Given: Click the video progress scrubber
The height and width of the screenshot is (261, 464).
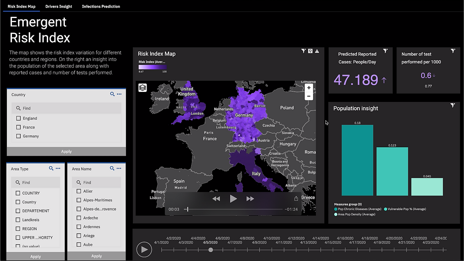Looking at the screenshot, I should click(x=188, y=209).
